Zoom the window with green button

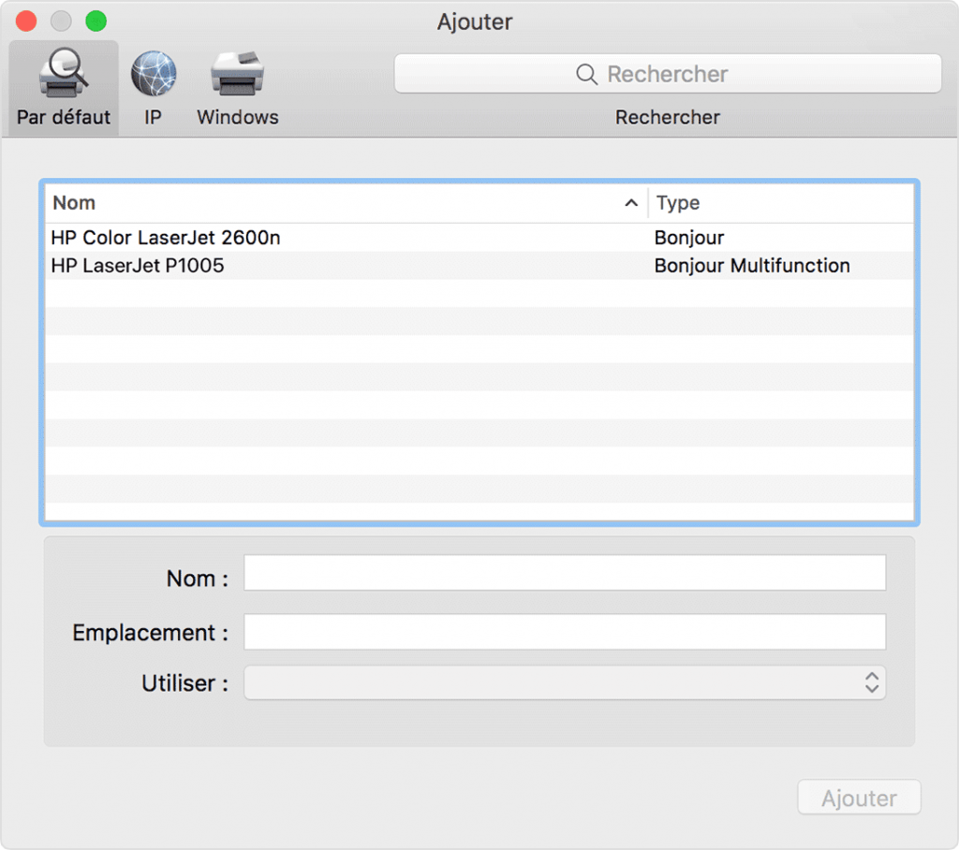(96, 21)
